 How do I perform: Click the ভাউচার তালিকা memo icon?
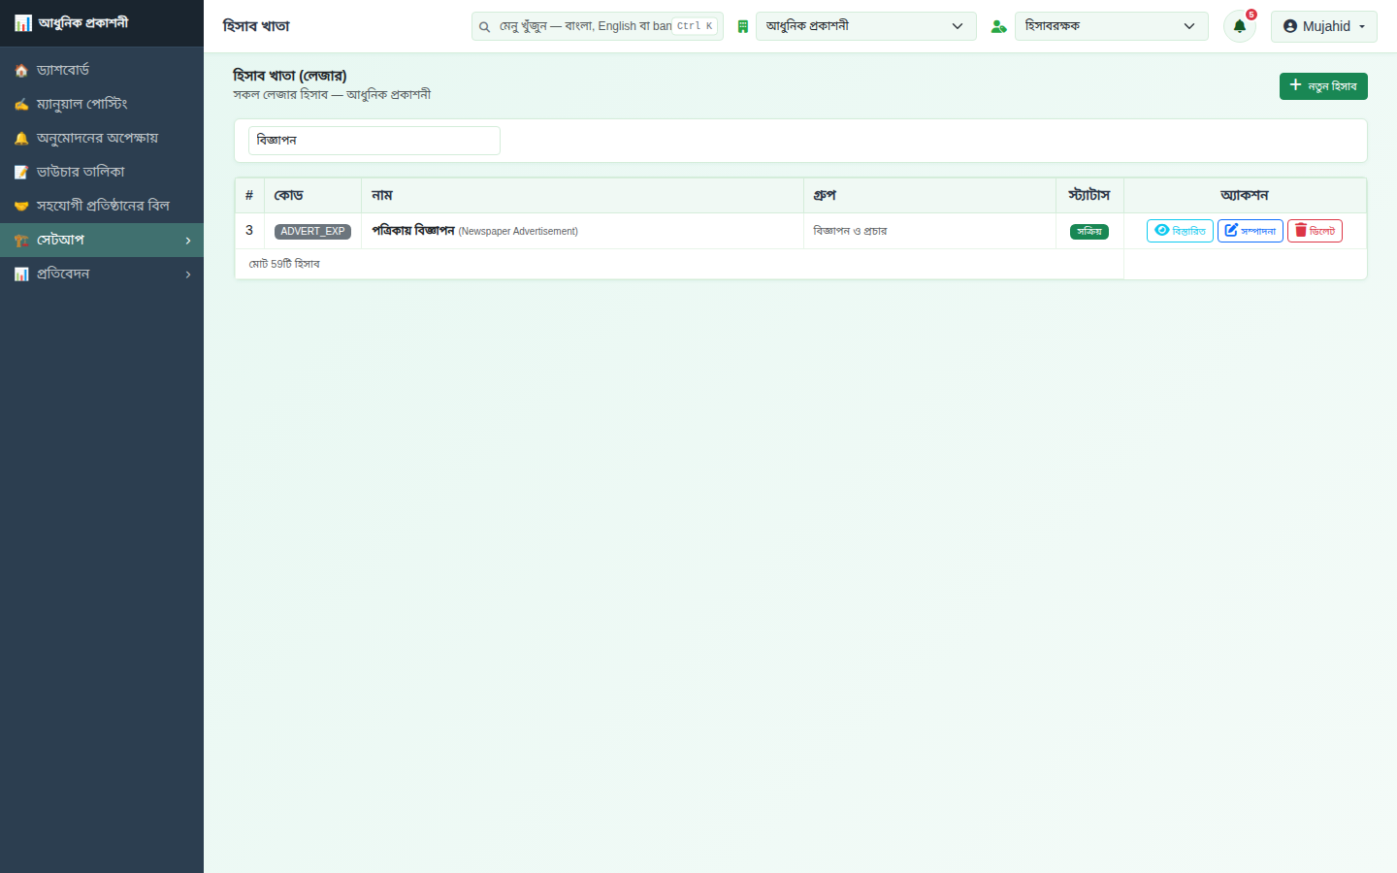[x=21, y=173]
